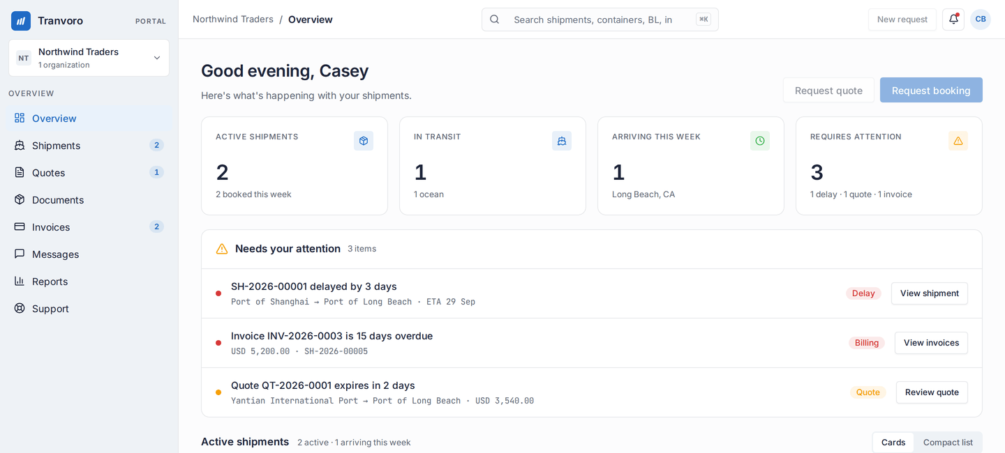Click the Overview grid icon in sidebar
The height and width of the screenshot is (453, 1005).
(20, 118)
